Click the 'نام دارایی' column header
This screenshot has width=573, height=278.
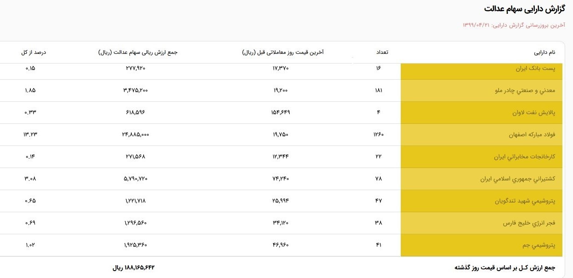tap(544, 52)
